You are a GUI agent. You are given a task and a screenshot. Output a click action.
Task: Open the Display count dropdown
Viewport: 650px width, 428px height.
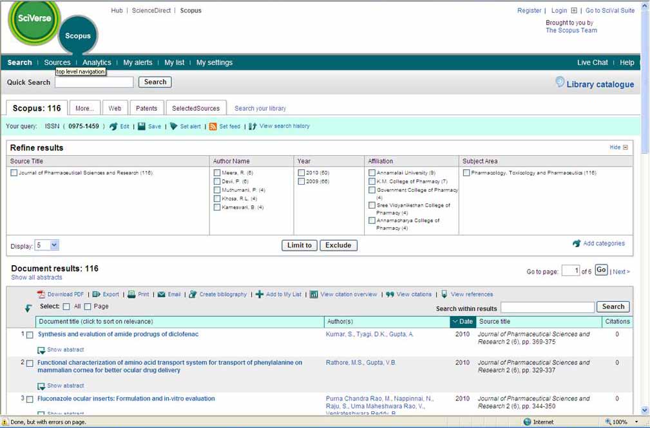[x=47, y=245]
